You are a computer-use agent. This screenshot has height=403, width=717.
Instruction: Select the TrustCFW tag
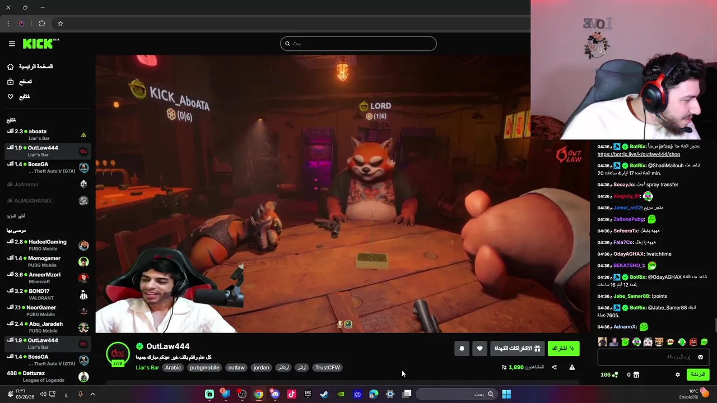click(328, 368)
